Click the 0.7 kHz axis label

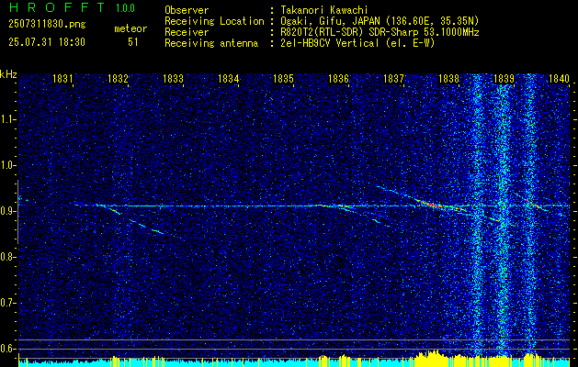pyautogui.click(x=7, y=303)
